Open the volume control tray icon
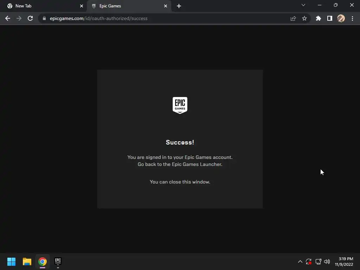The width and height of the screenshot is (360, 270). (x=327, y=262)
